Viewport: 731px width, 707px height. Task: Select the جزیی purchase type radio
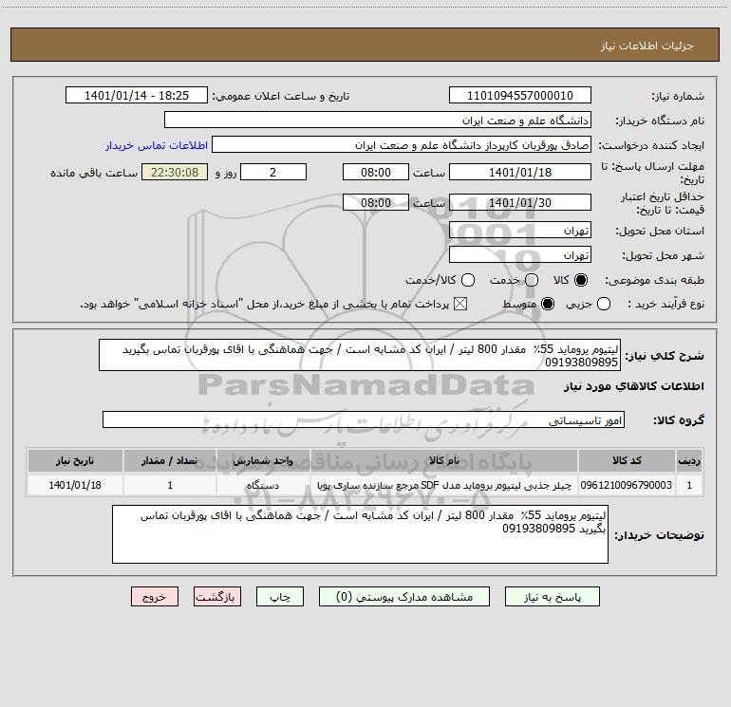604,304
